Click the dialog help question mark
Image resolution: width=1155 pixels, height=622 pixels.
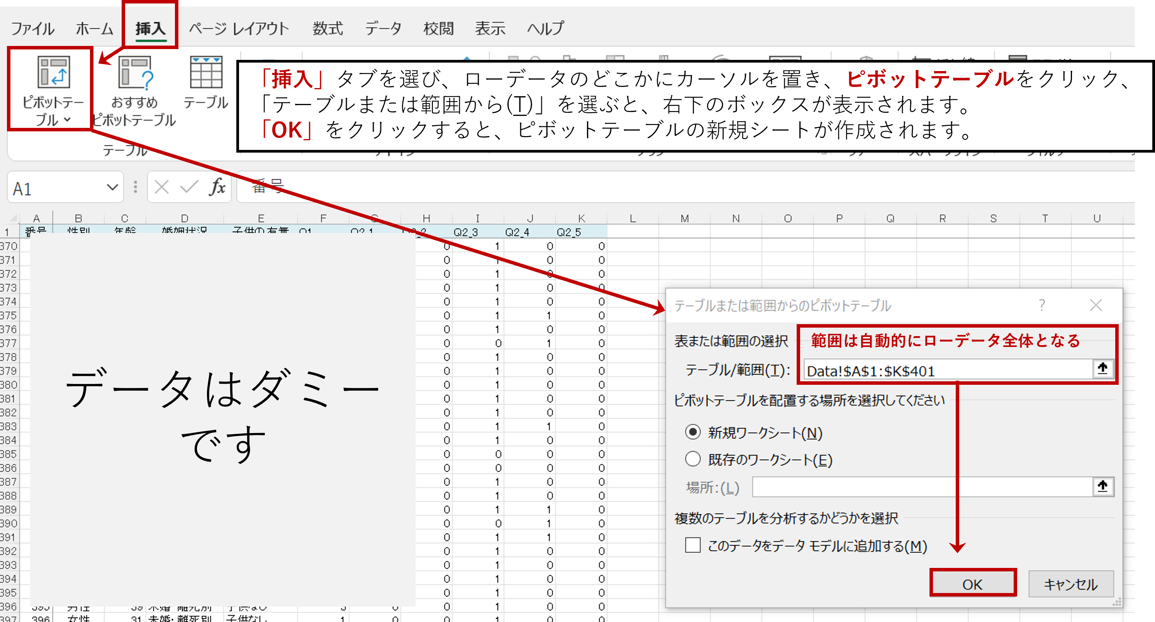pyautogui.click(x=1042, y=305)
